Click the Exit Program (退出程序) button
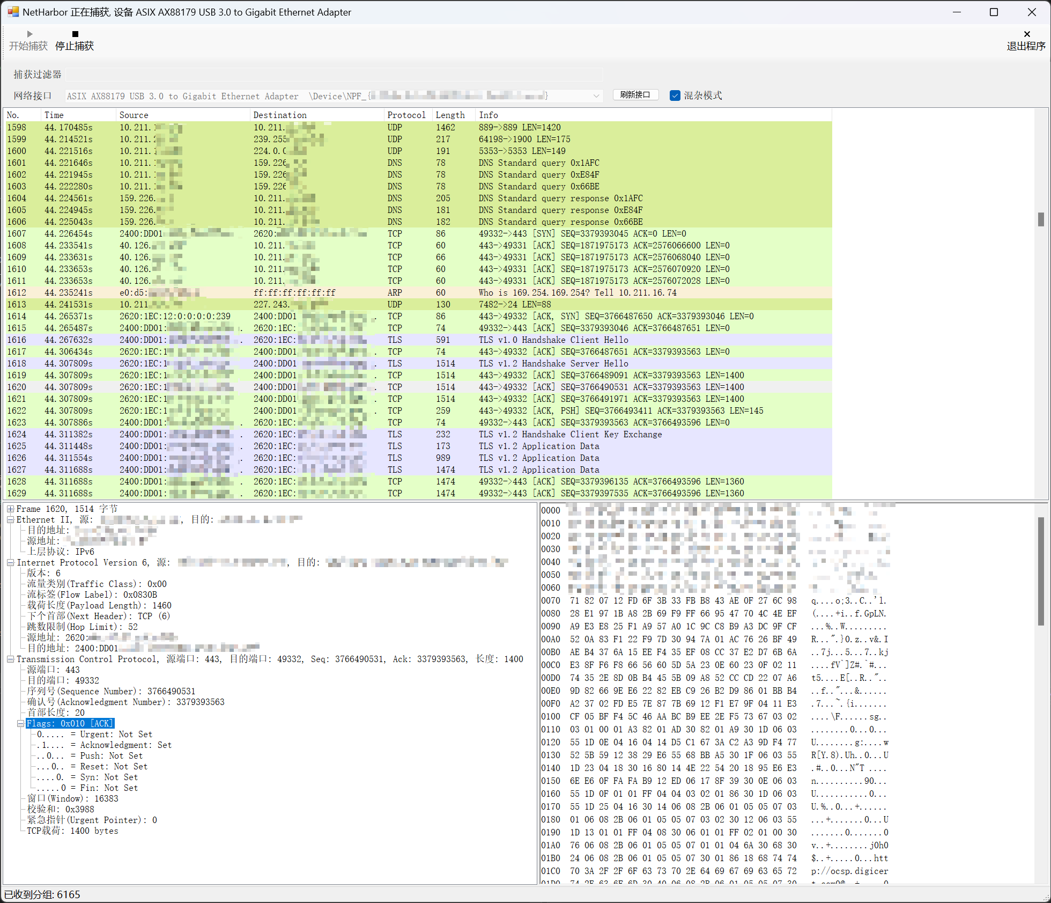This screenshot has height=903, width=1051. pos(1026,41)
